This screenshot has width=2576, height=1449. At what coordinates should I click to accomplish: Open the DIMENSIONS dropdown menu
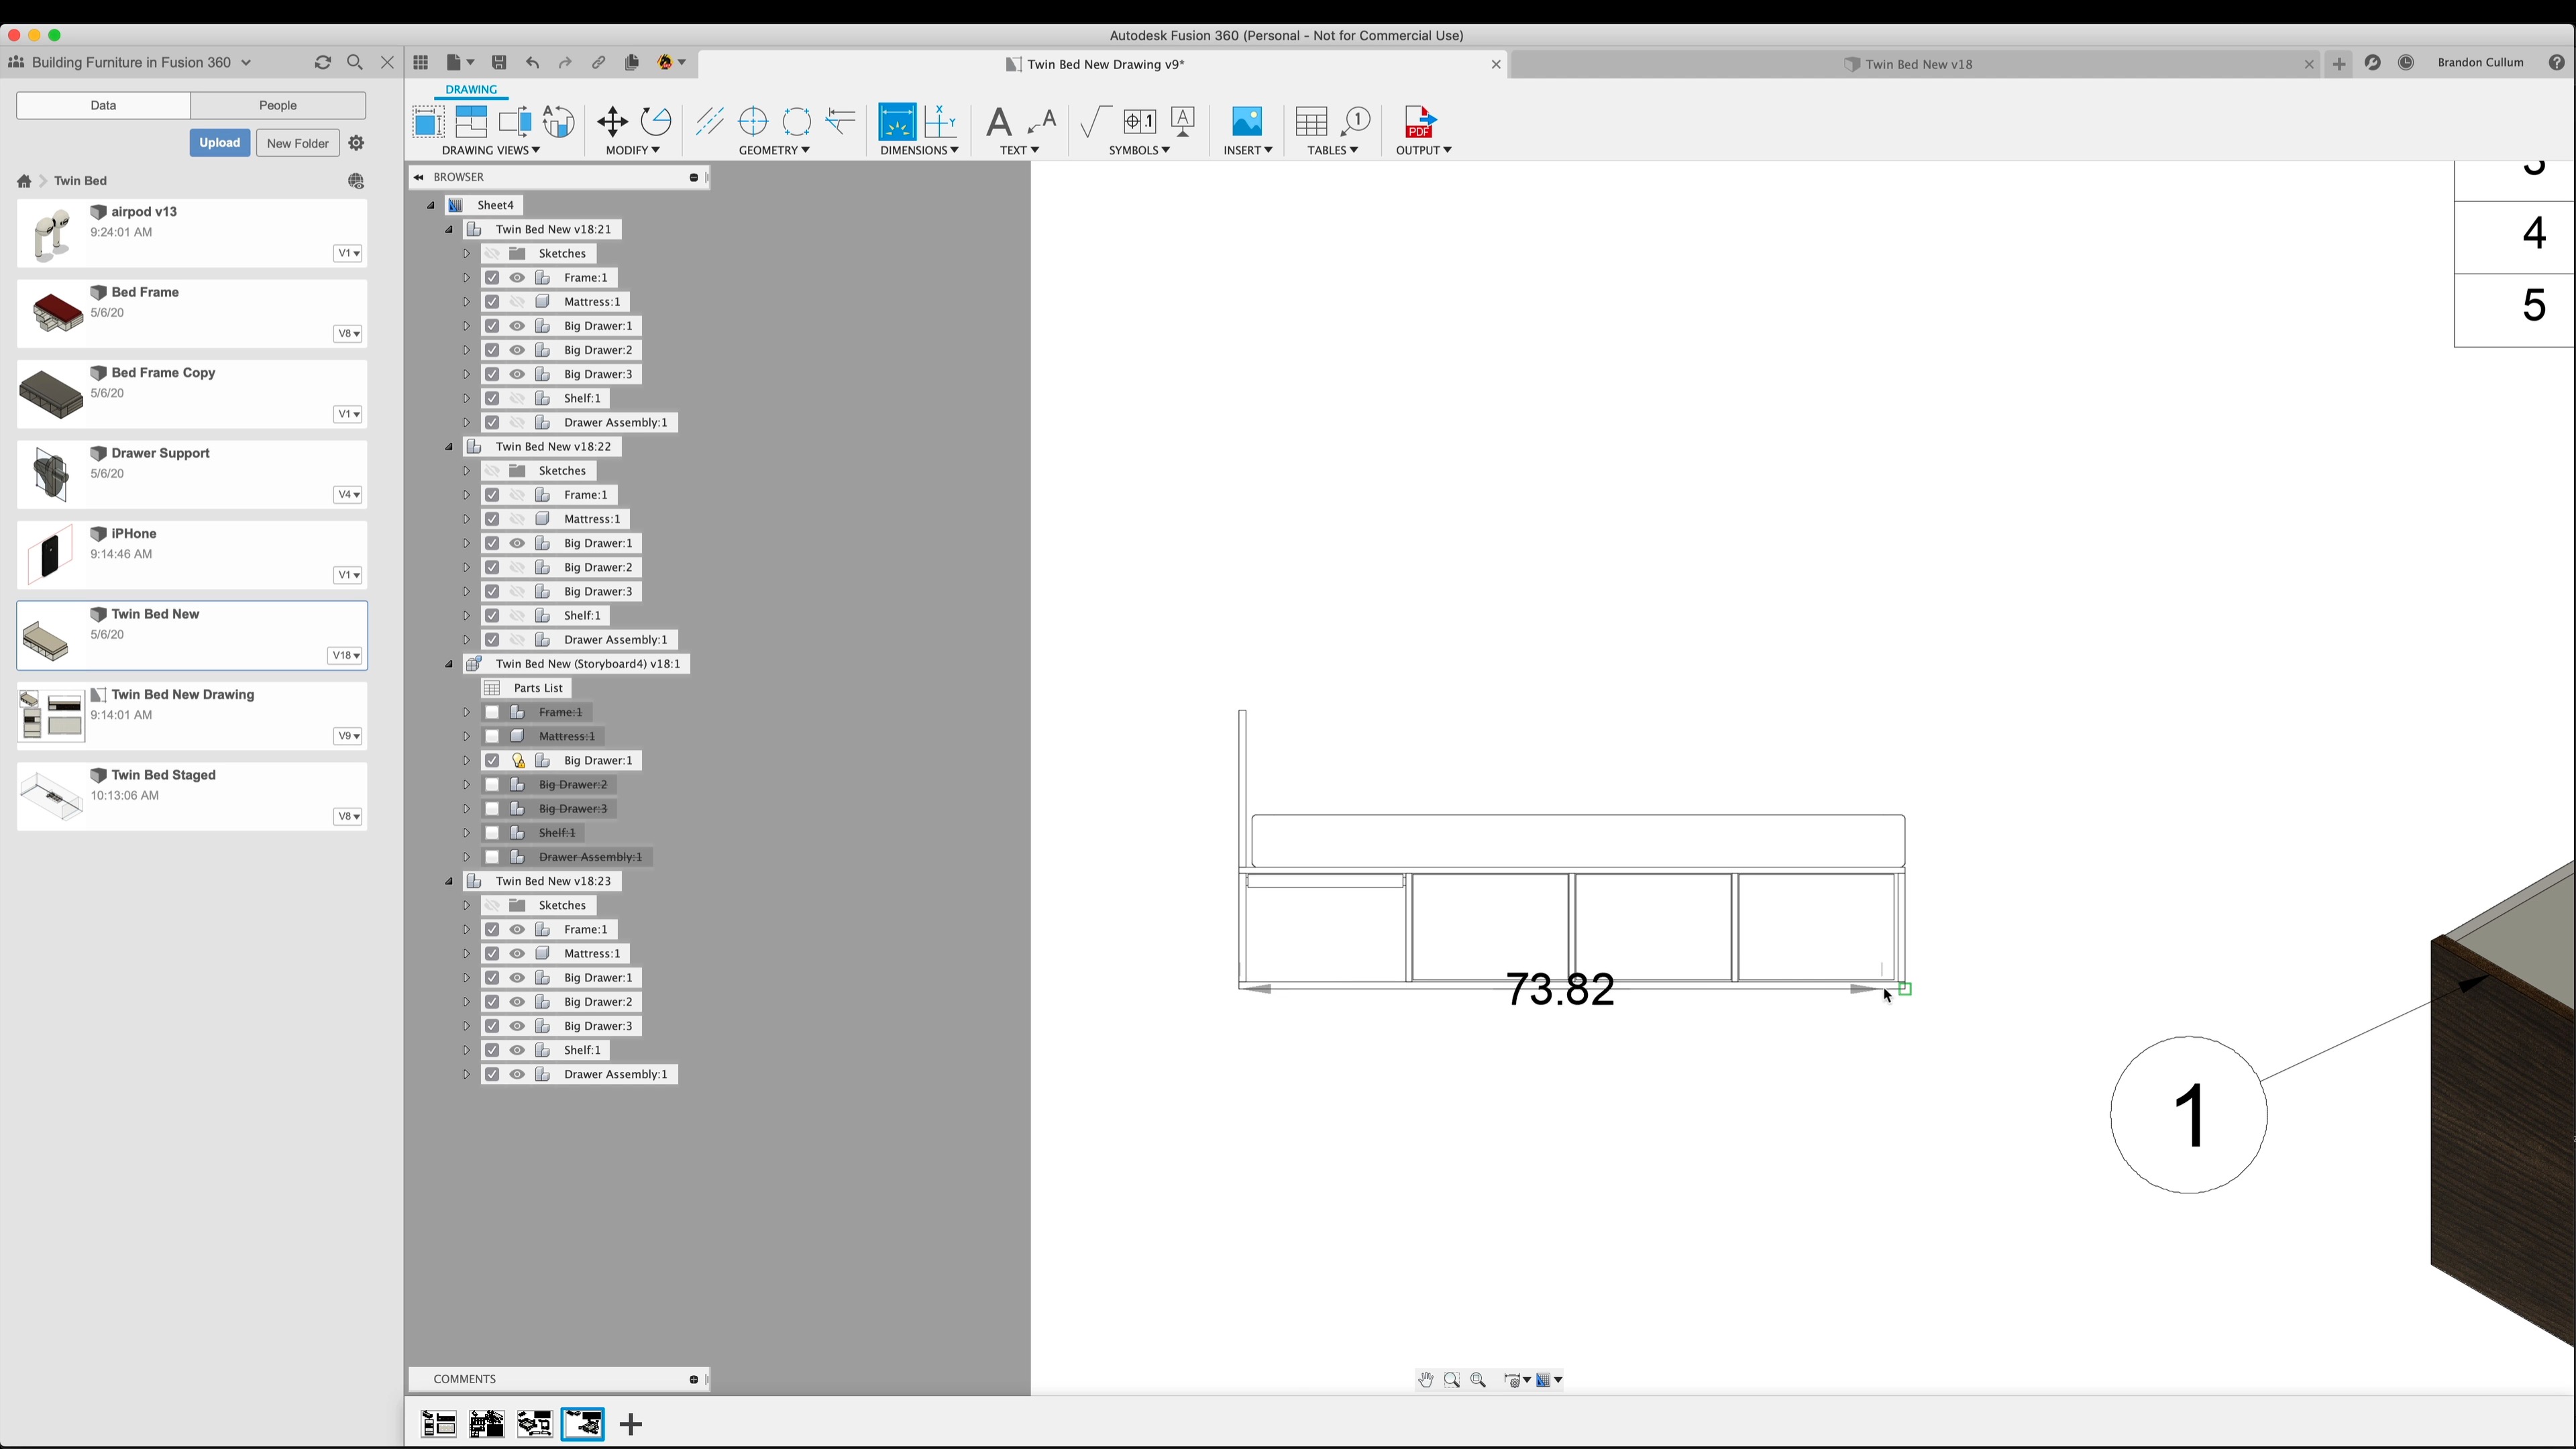919,150
